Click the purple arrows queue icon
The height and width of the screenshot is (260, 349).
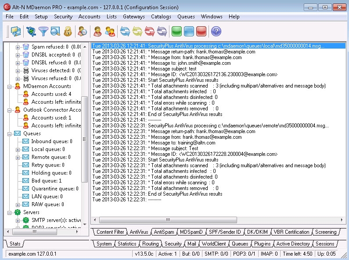coord(162,32)
